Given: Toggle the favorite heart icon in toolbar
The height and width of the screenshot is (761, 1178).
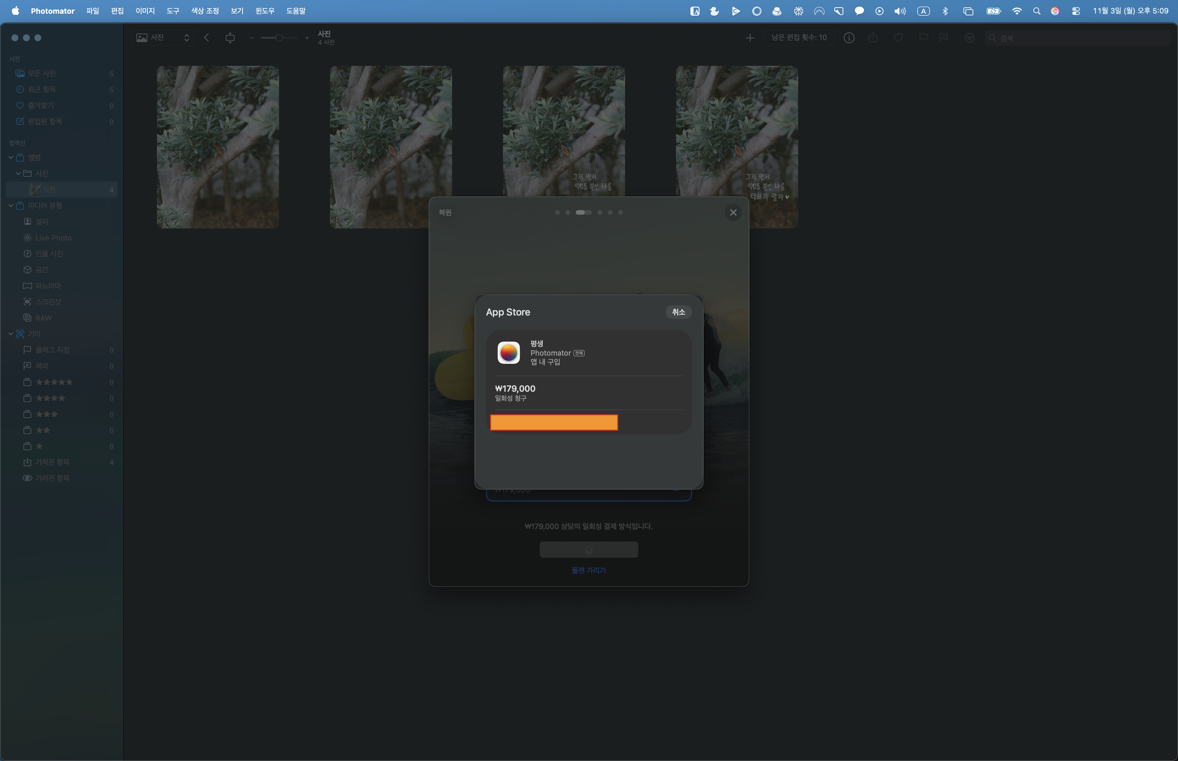Looking at the screenshot, I should (x=898, y=38).
